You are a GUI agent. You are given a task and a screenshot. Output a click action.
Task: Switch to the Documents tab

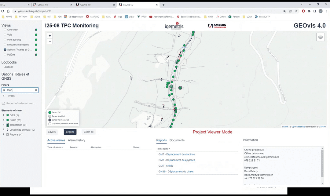tap(177, 140)
